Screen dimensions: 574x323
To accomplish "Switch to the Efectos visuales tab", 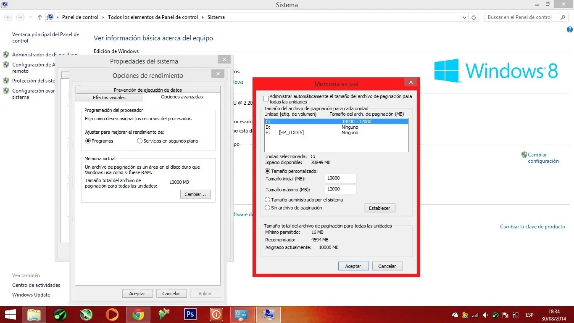I will [109, 98].
